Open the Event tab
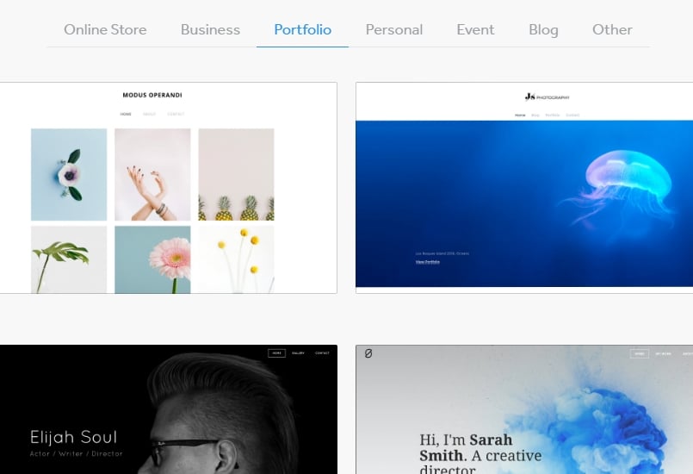Image resolution: width=693 pixels, height=474 pixels. click(x=475, y=29)
